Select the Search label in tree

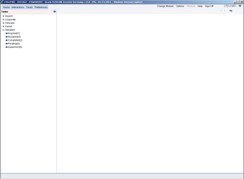(9, 16)
